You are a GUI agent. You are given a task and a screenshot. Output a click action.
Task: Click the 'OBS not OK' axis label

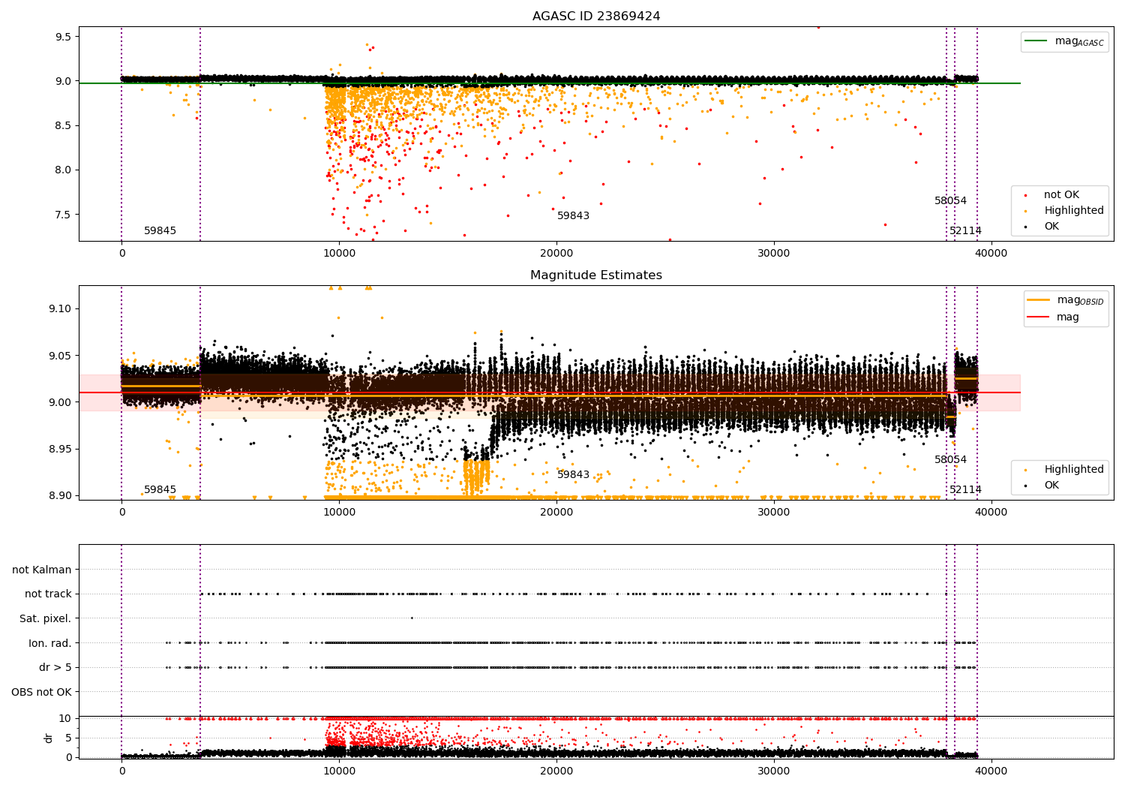pyautogui.click(x=41, y=692)
